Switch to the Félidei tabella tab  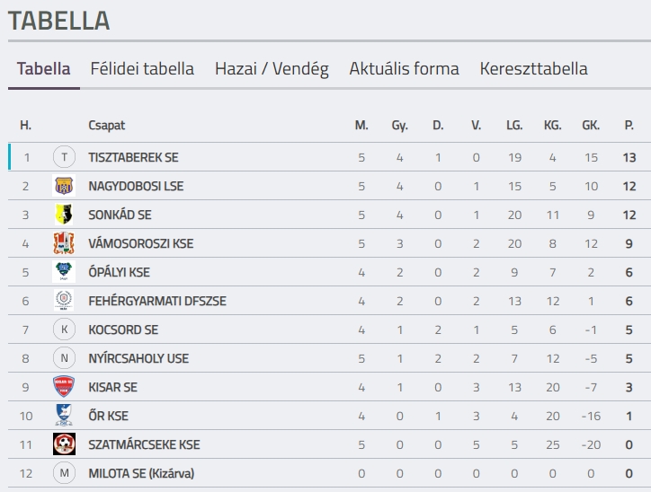click(x=142, y=69)
